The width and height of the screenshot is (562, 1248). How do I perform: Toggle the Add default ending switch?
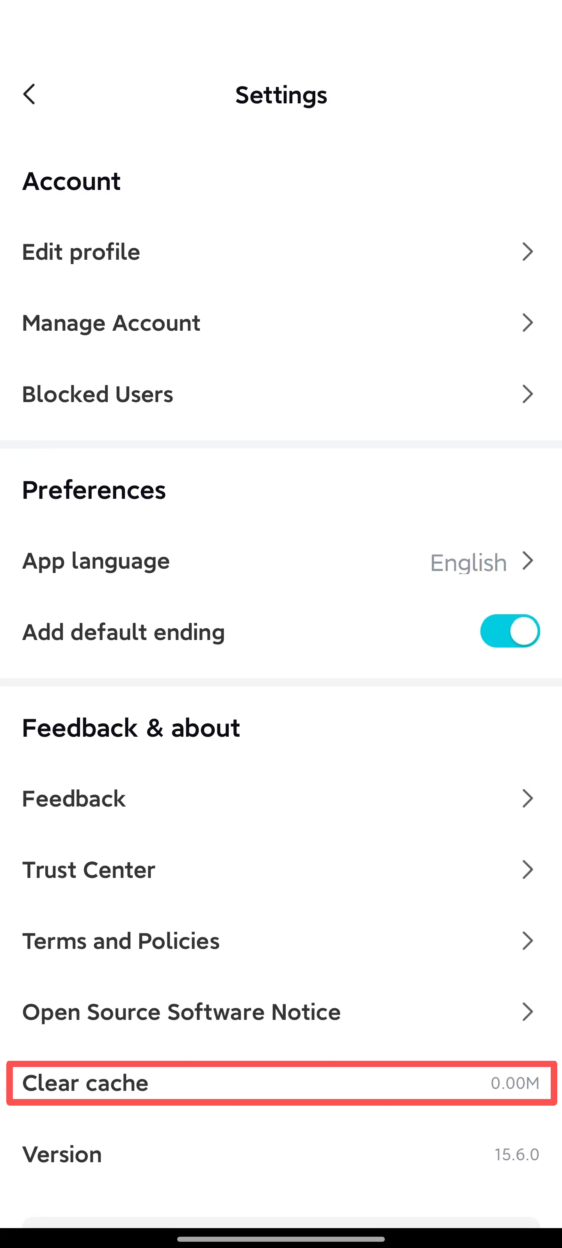[x=510, y=631]
